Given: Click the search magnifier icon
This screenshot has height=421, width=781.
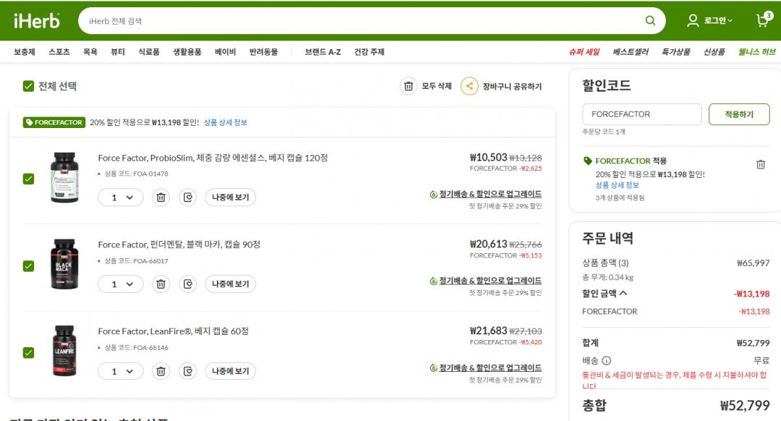Looking at the screenshot, I should click(x=650, y=21).
